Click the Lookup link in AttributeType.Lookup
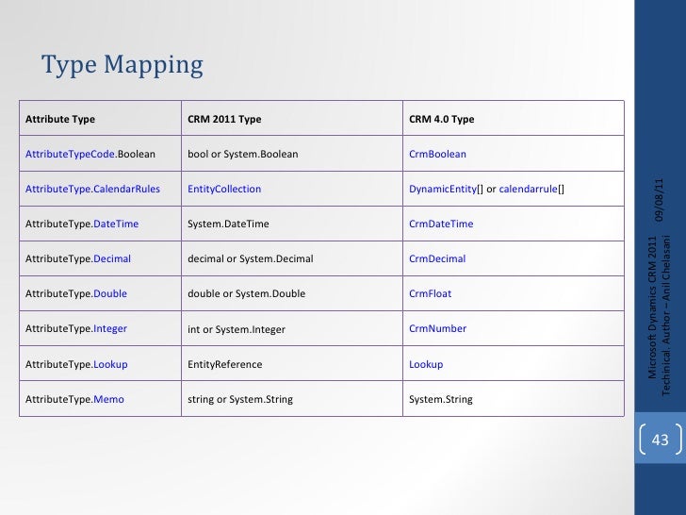The image size is (686, 515). pos(110,364)
